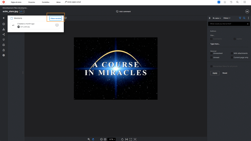Open the Proyectos menu
The width and height of the screenshot is (251, 141).
click(32, 2)
